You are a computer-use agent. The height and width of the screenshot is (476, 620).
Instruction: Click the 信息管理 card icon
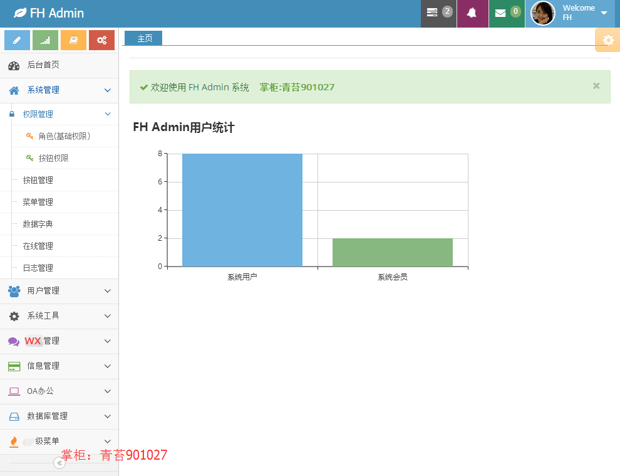[14, 366]
